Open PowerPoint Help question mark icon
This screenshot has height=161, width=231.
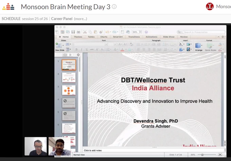tap(146, 32)
